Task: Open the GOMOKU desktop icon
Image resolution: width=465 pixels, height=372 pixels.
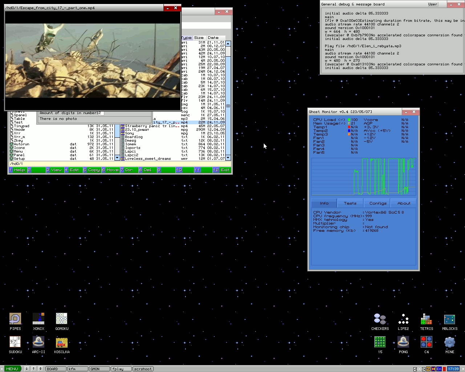Action: (62, 319)
